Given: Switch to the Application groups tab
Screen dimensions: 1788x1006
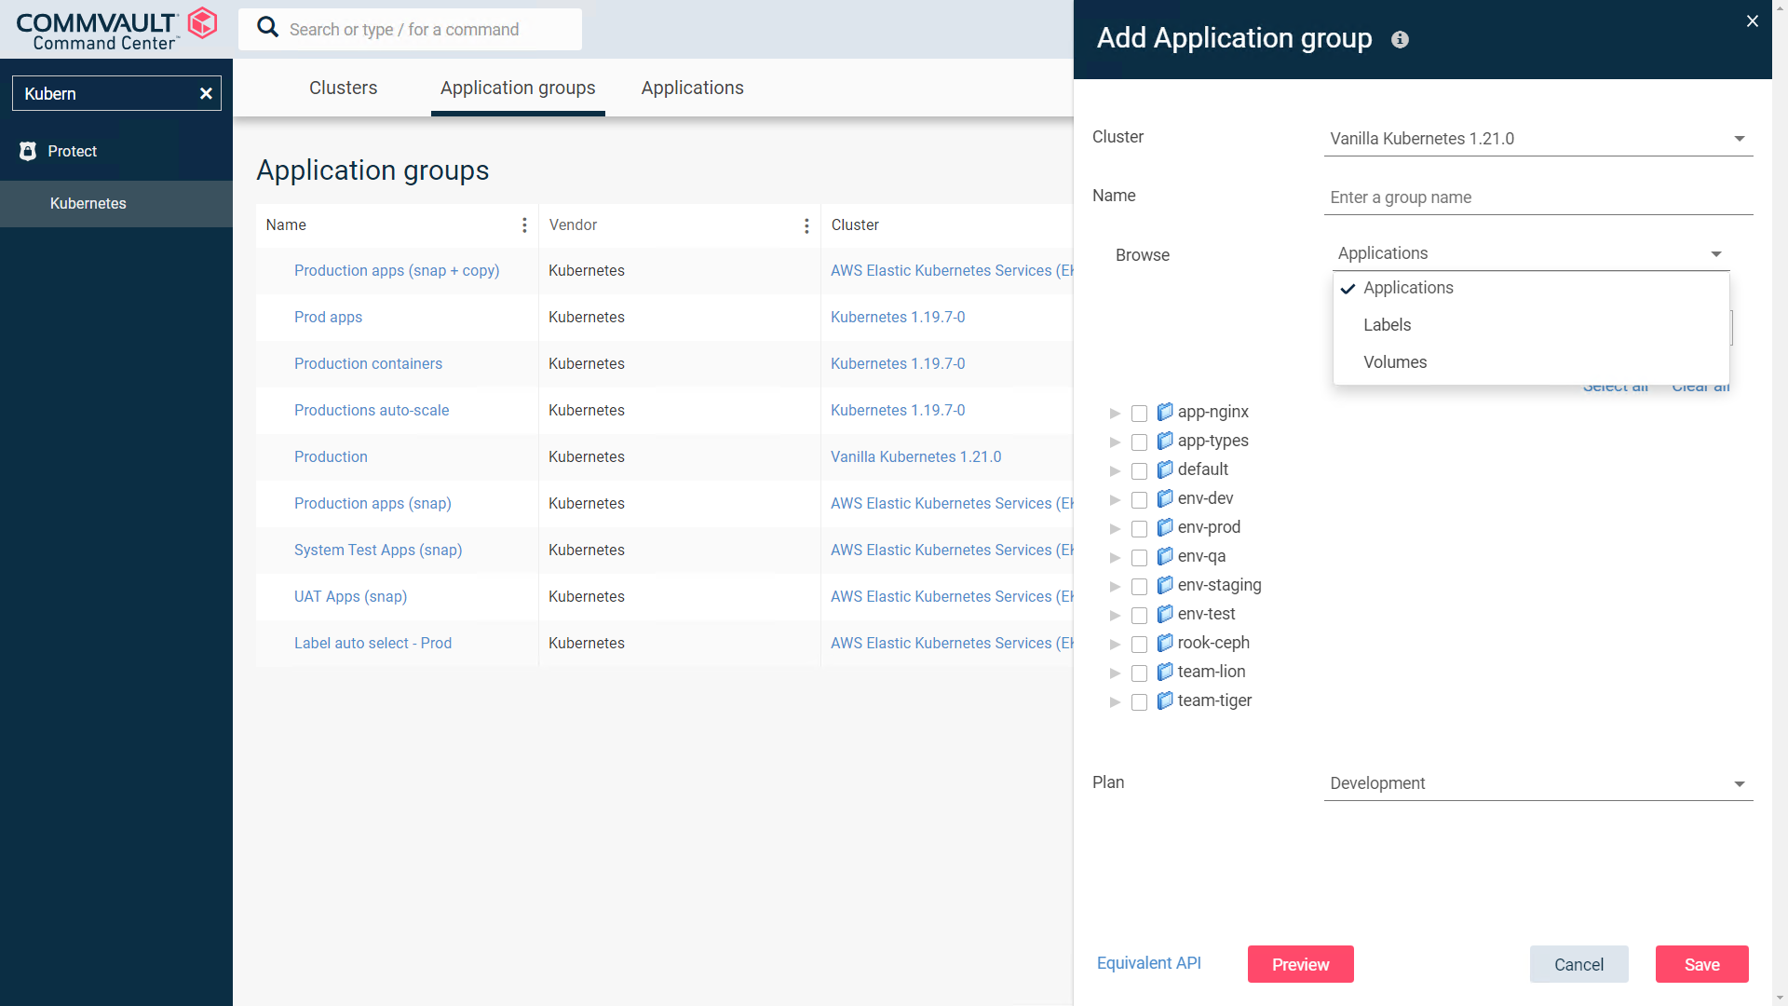Looking at the screenshot, I should tap(518, 88).
